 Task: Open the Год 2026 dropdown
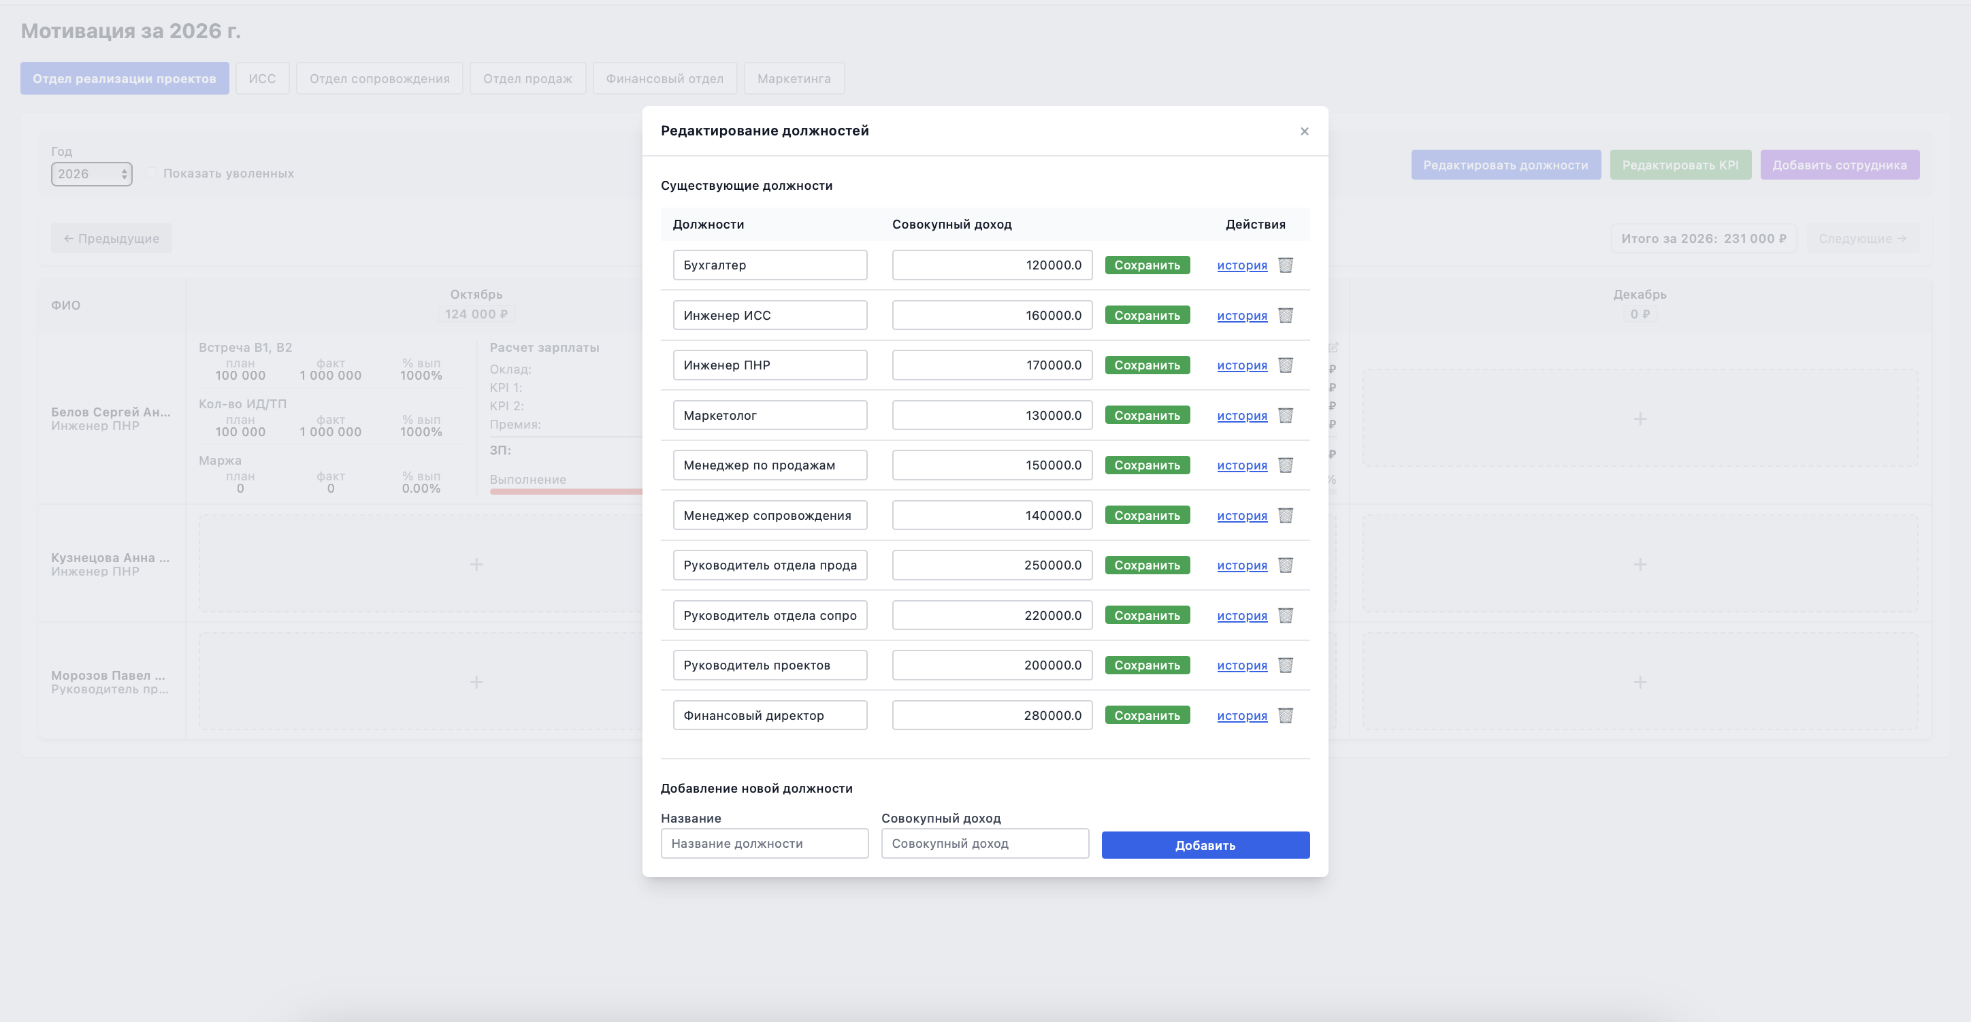click(92, 174)
